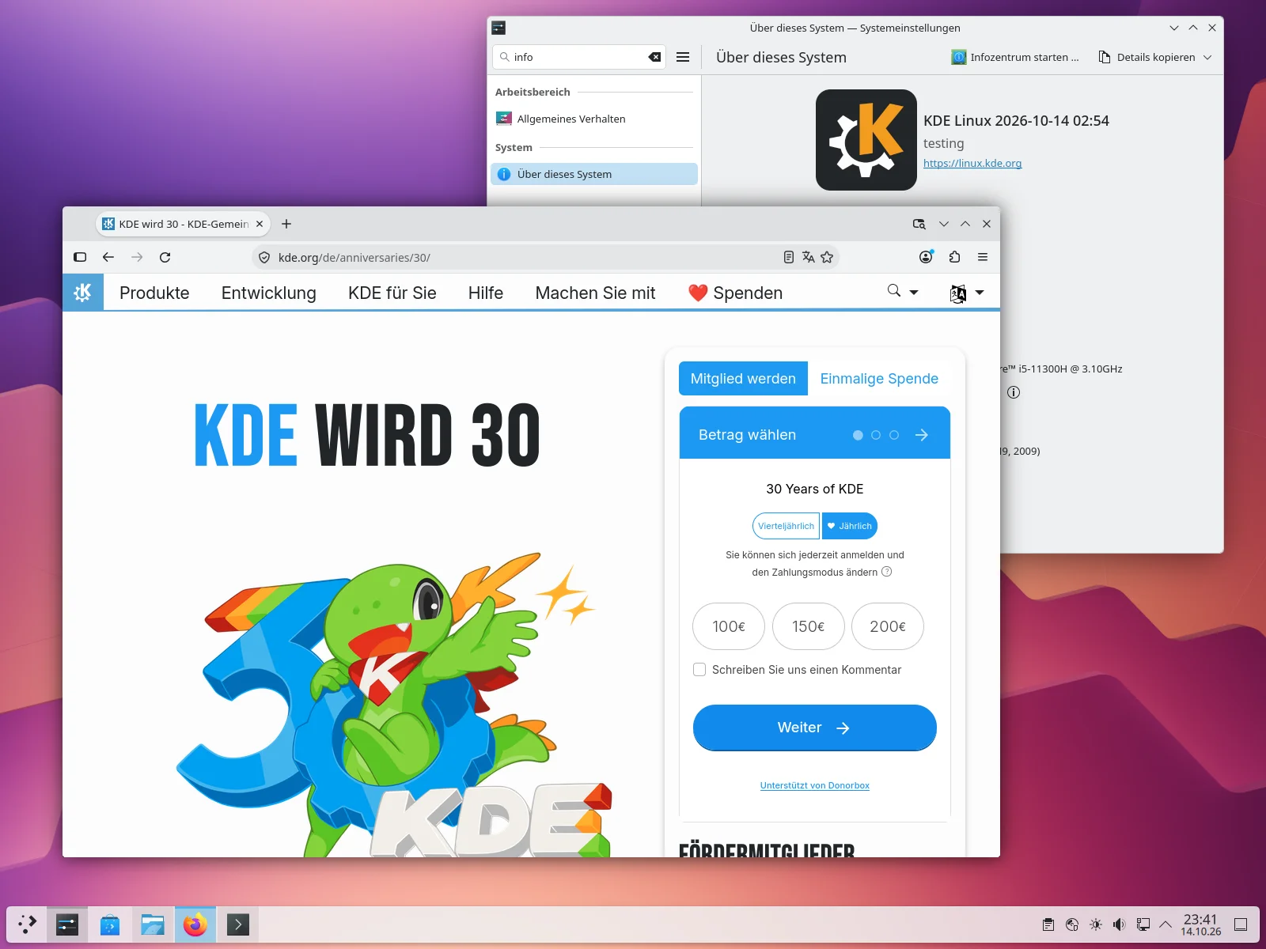Image resolution: width=1266 pixels, height=949 pixels.
Task: Show hidden system tray icons
Action: [1166, 924]
